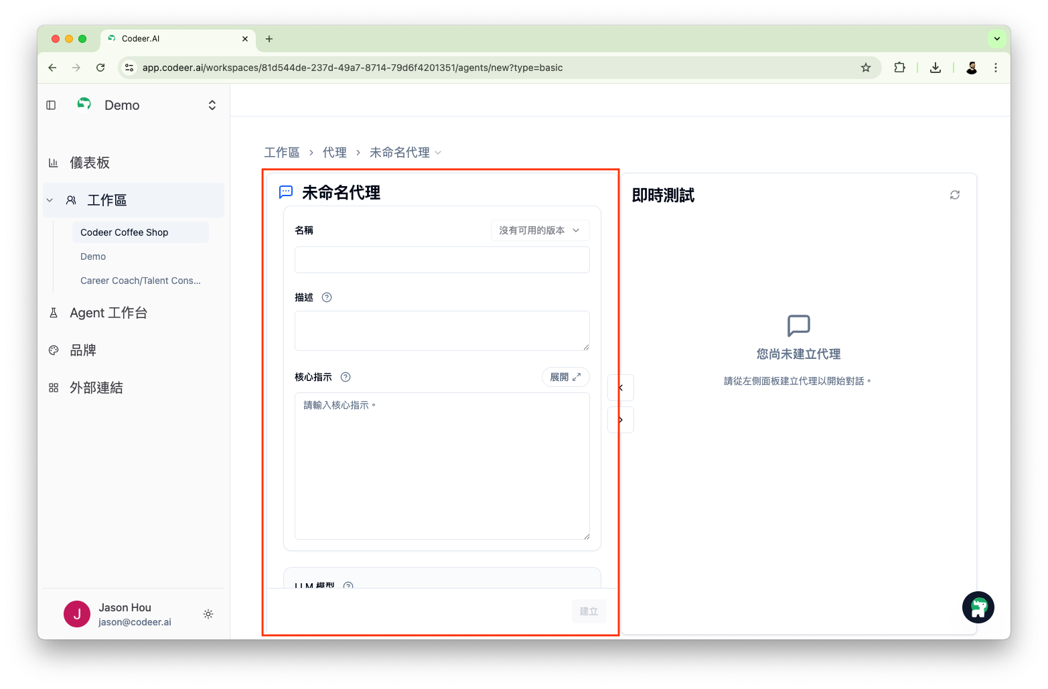The height and width of the screenshot is (689, 1048).
Task: Click inside the 名稱 name input field
Action: tap(441, 260)
